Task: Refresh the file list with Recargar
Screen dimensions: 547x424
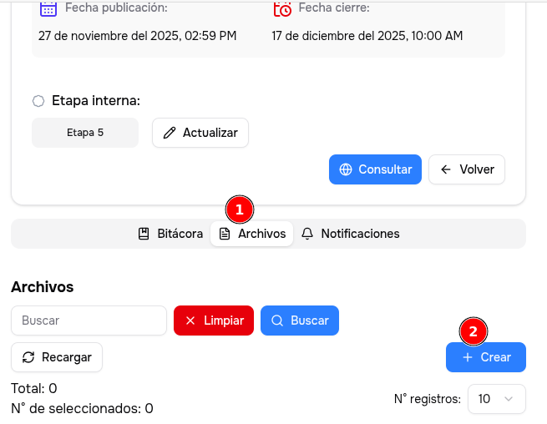Action: click(x=57, y=357)
